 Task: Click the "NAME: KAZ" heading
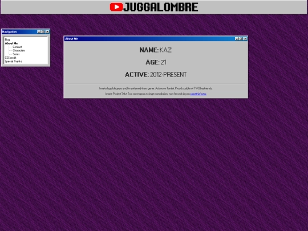156,50
